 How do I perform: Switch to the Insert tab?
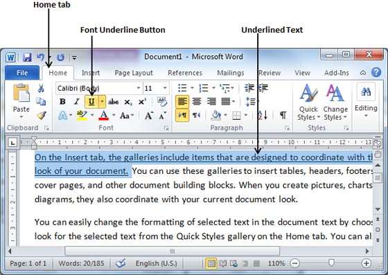[91, 73]
